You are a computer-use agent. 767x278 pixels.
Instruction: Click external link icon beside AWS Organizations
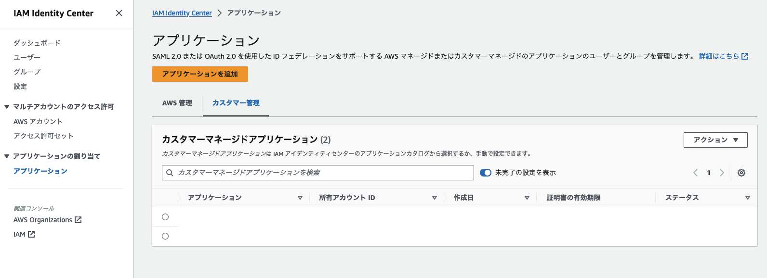point(78,220)
